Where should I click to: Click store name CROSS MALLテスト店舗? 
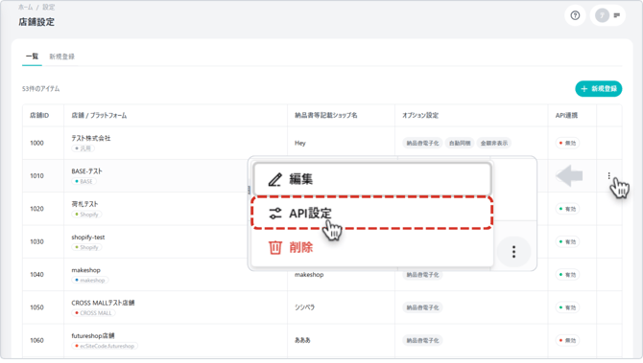[103, 303]
